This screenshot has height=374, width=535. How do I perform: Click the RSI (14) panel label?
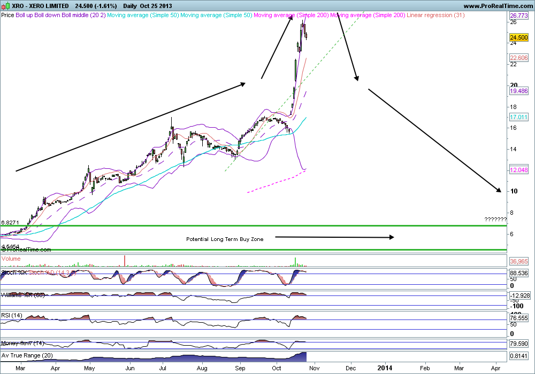(x=12, y=315)
